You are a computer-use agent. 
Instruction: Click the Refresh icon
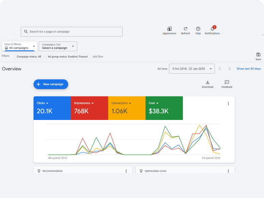[x=185, y=29]
